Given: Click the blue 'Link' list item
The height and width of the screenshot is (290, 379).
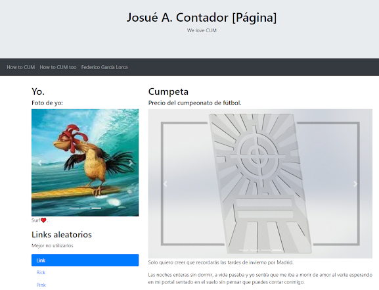Looking at the screenshot, I should (85, 260).
